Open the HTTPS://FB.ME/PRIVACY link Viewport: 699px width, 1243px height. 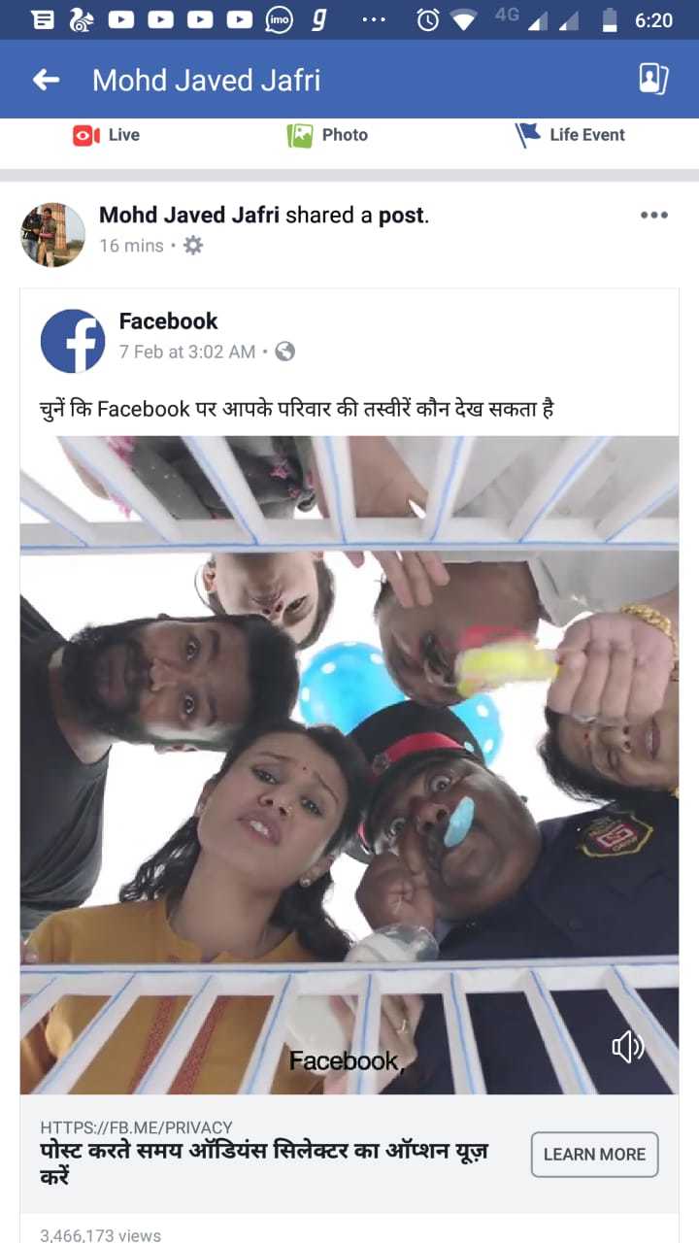coord(136,1127)
